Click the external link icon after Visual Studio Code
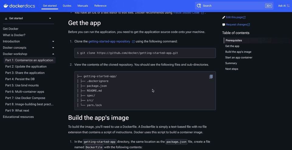The image size is (292, 150). [x=203, y=13]
